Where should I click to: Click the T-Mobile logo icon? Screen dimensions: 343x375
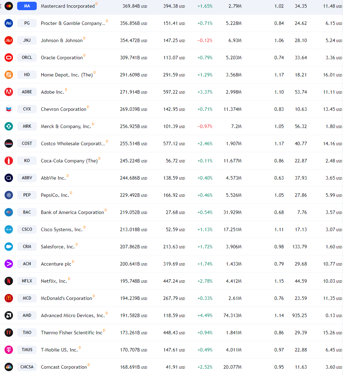pyautogui.click(x=9, y=350)
